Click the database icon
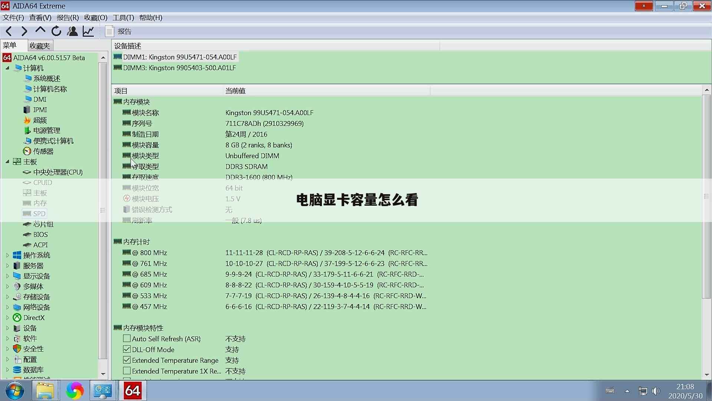This screenshot has height=401, width=712. 17,369
